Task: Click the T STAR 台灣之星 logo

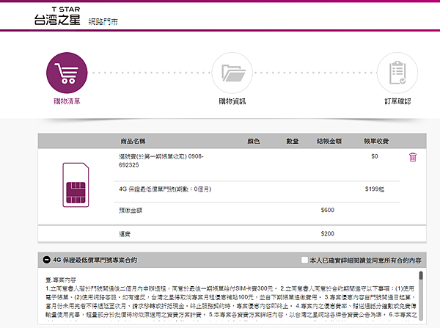Action: pos(57,16)
